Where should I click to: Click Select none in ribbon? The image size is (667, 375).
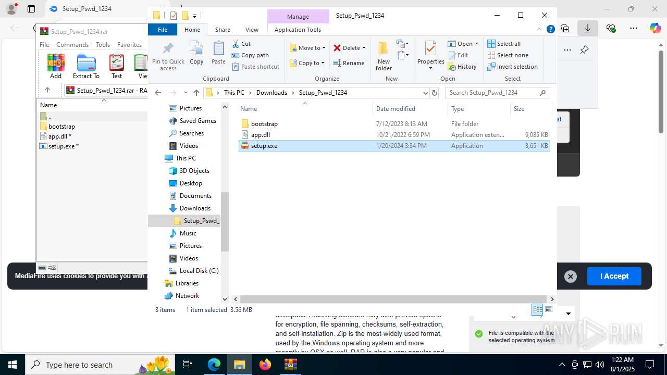(x=508, y=55)
